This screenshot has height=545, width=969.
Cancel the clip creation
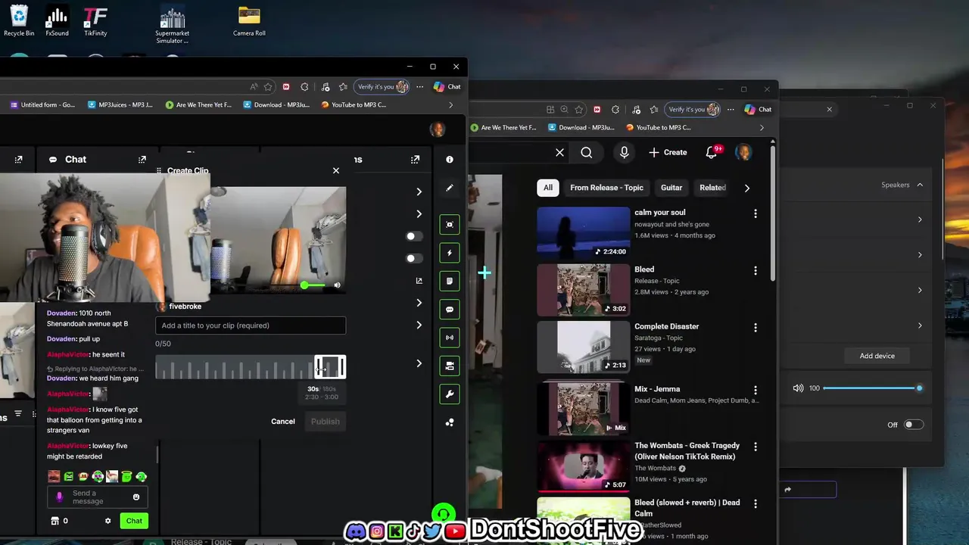283,422
